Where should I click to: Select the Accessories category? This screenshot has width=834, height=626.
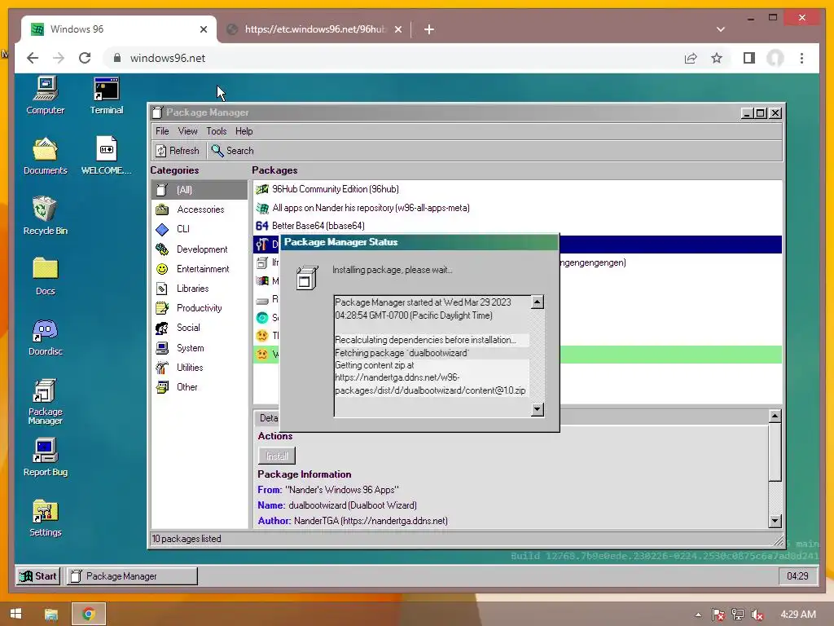click(x=200, y=209)
